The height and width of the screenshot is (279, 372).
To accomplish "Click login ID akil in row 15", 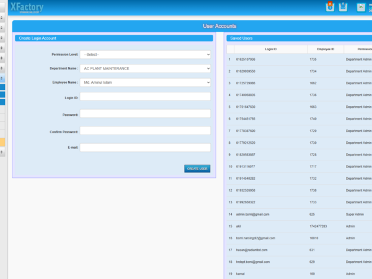I will 239,226.
